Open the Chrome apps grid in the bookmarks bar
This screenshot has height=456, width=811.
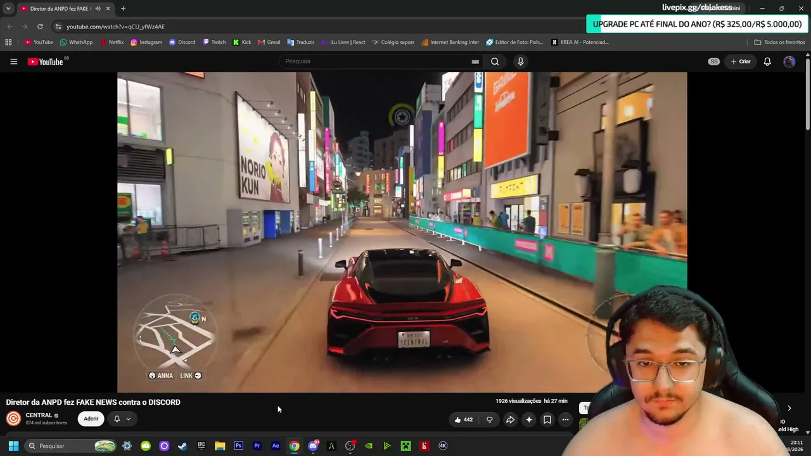[8, 42]
